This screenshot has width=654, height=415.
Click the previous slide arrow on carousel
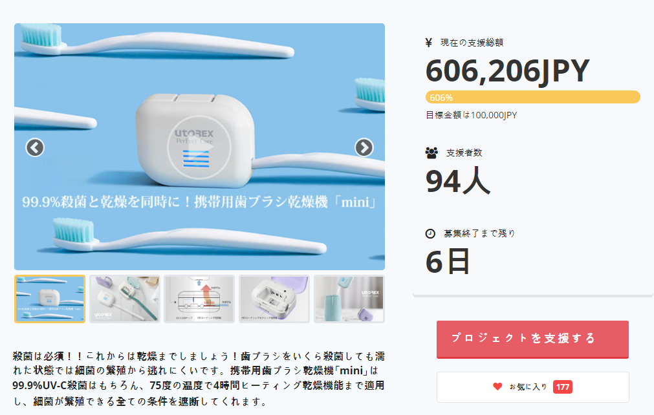pos(35,147)
